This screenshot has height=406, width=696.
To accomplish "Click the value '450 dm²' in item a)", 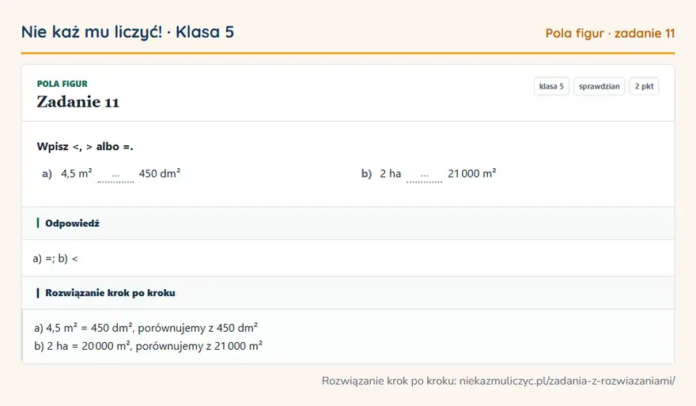I will 160,173.
